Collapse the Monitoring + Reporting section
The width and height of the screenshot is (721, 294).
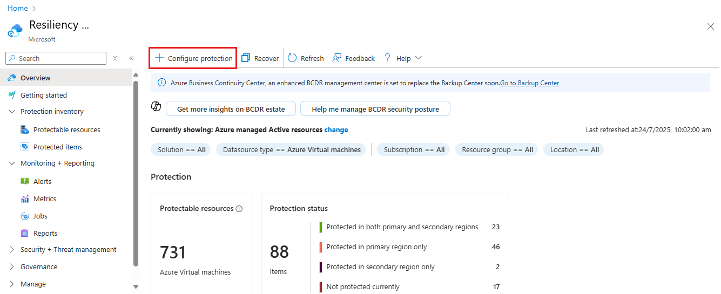coord(12,163)
